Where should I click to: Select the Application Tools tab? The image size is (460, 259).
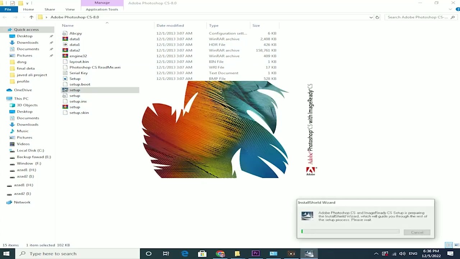102,9
